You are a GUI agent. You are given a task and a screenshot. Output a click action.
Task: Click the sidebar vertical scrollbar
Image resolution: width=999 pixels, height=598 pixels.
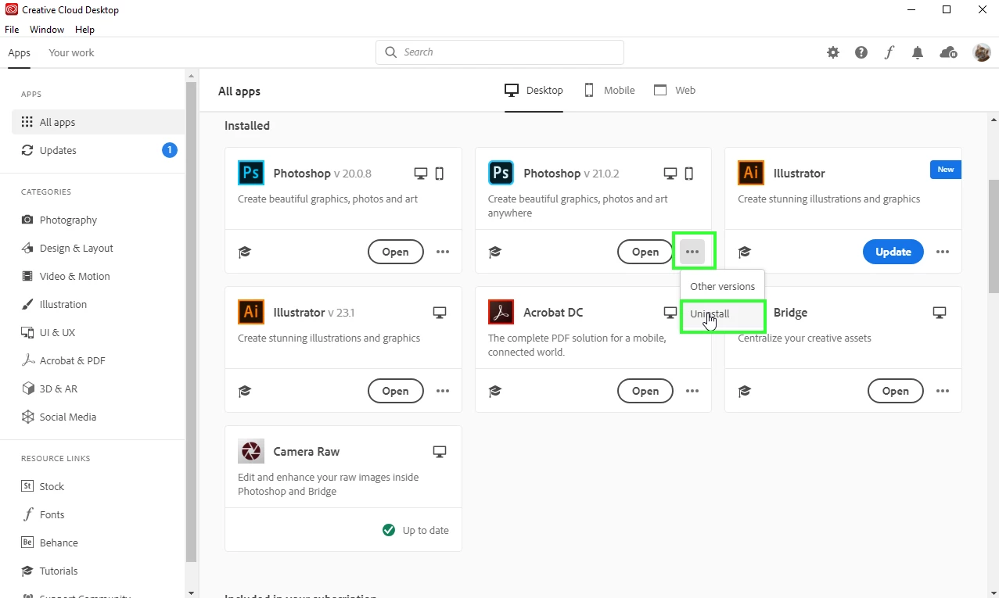(192, 320)
